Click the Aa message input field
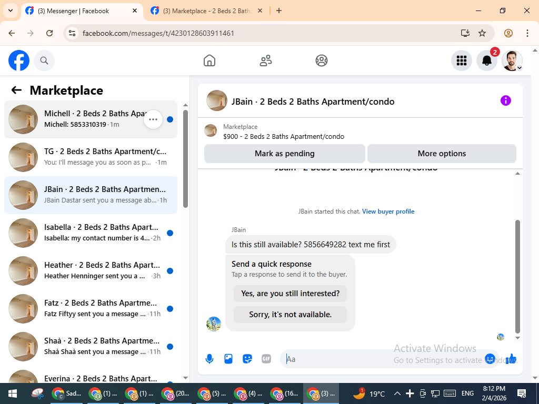539x404 pixels. pyautogui.click(x=382, y=359)
